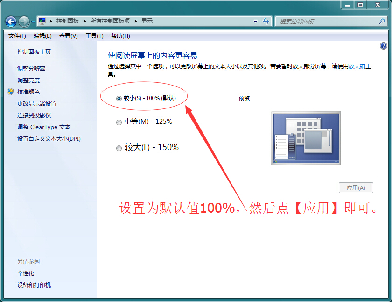Click the 搜索控制面板 search field
392x302 pixels.
click(327, 21)
